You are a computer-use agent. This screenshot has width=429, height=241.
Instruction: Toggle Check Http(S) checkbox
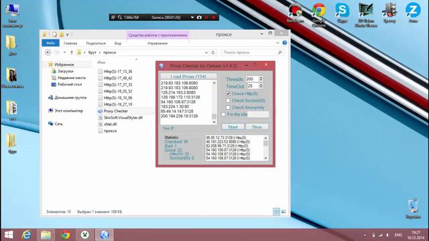pyautogui.click(x=228, y=94)
